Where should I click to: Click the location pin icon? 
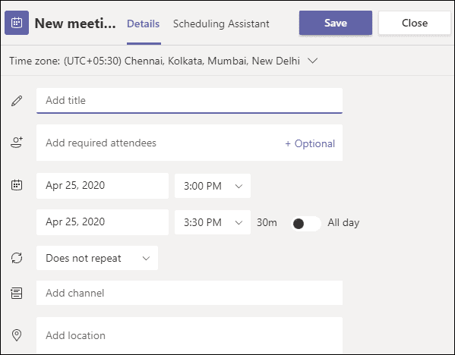point(17,335)
